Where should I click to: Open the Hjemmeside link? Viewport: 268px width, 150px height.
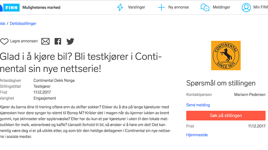(197, 135)
